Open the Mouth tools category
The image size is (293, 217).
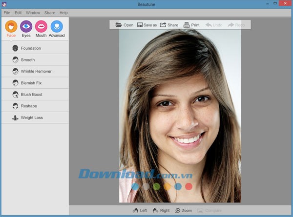[x=42, y=27]
